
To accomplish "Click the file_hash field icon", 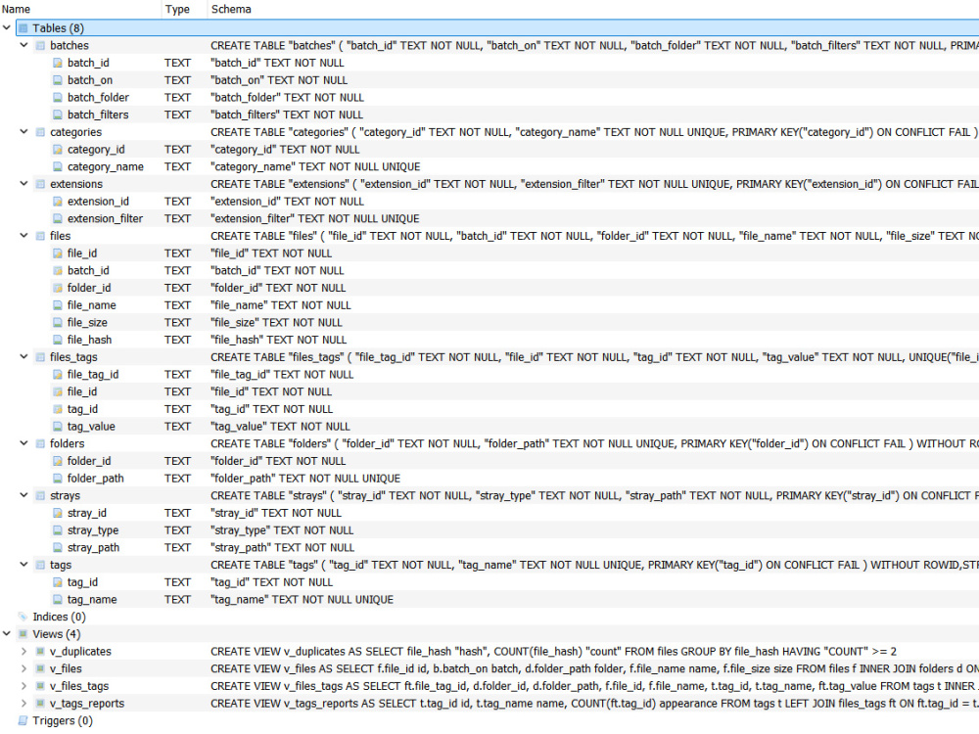I will [x=58, y=340].
